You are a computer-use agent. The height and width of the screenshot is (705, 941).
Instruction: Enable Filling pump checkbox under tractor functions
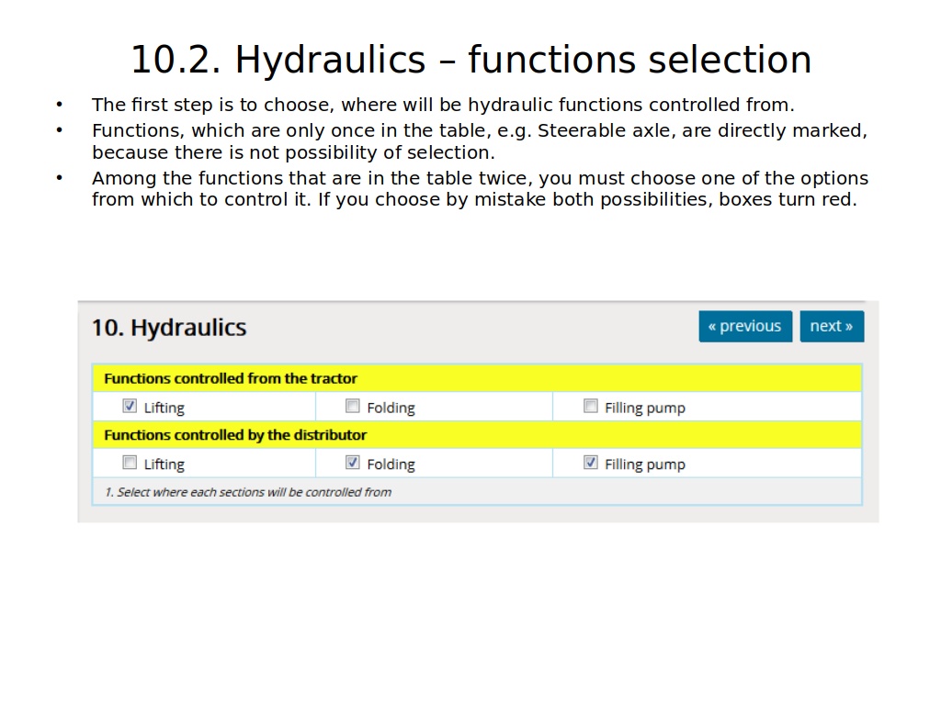point(591,406)
